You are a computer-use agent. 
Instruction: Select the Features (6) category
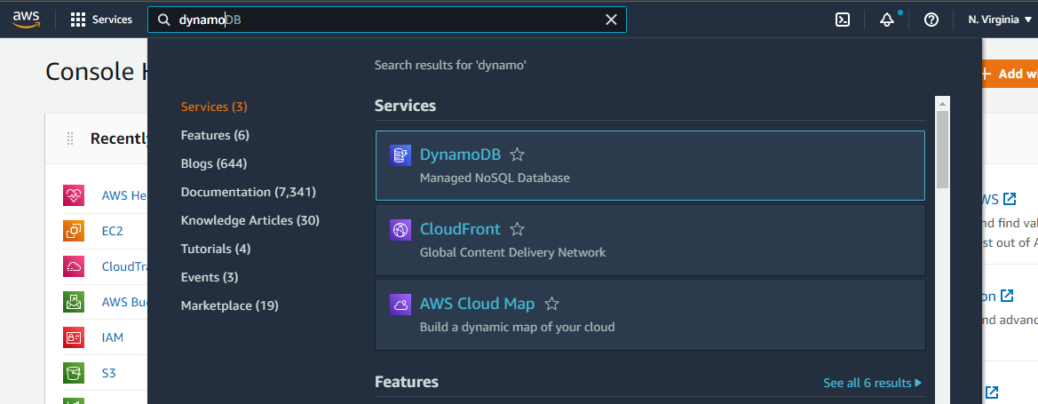215,135
